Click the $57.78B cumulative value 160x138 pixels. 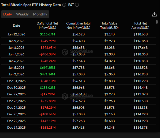[x=79, y=68]
